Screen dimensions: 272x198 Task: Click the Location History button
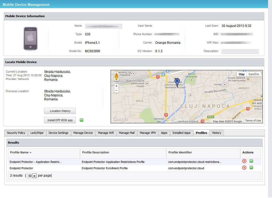point(60,111)
